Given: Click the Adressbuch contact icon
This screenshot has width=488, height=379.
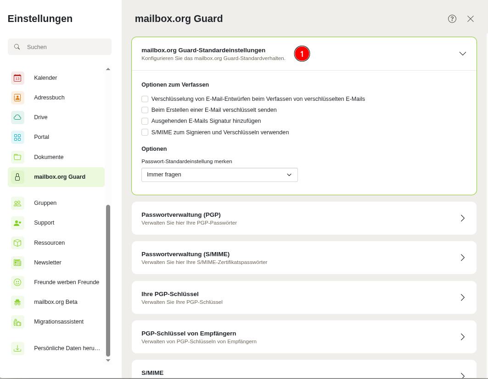Looking at the screenshot, I should [x=17, y=98].
